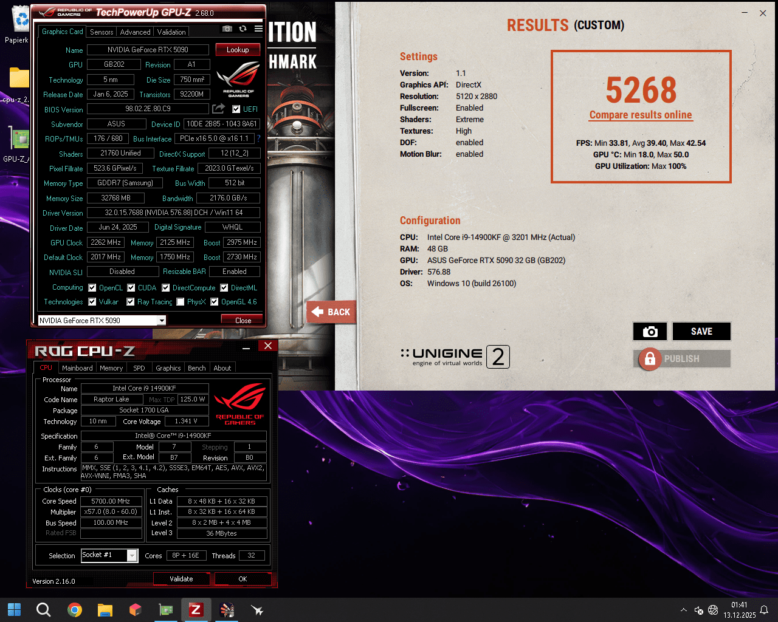Switch to the Advanced tab in GPU-Z
This screenshot has height=622, width=778.
pos(135,32)
